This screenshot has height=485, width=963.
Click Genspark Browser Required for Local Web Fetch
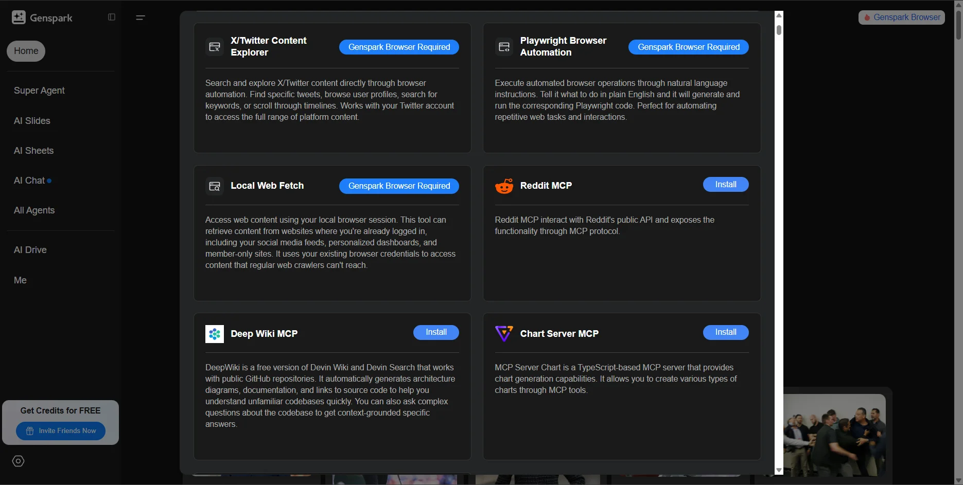(399, 186)
